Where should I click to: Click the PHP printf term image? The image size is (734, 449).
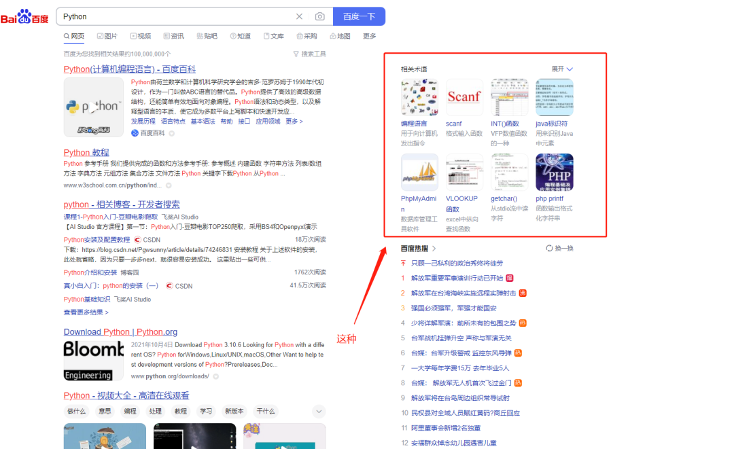(555, 172)
